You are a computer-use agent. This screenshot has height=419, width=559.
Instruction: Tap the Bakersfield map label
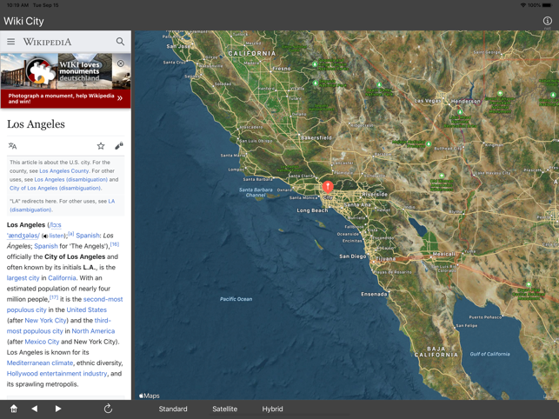coord(316,137)
